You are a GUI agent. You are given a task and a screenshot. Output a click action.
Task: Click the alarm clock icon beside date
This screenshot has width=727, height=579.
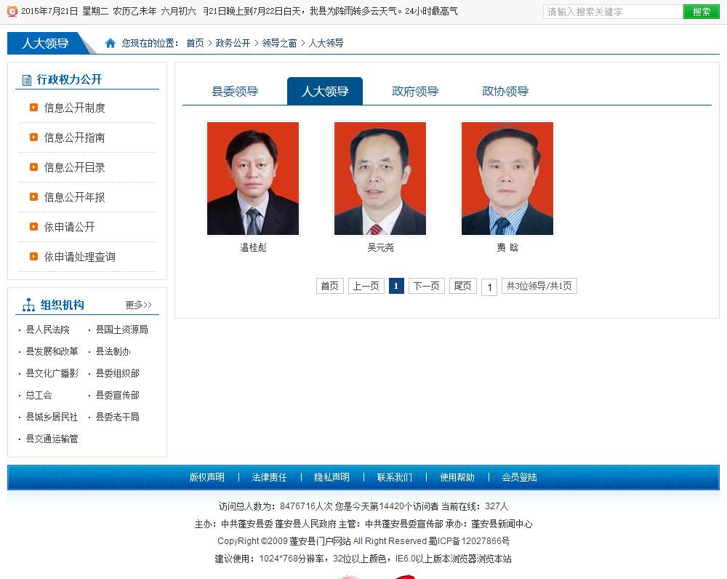12,12
